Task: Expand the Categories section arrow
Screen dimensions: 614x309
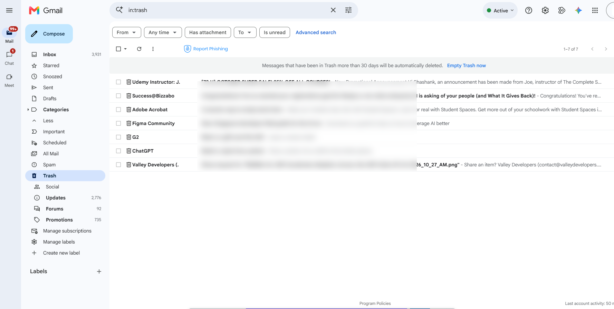Action: click(28, 110)
